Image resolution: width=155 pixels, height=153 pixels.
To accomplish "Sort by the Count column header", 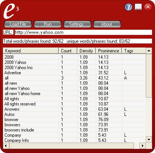I will point(68,51).
